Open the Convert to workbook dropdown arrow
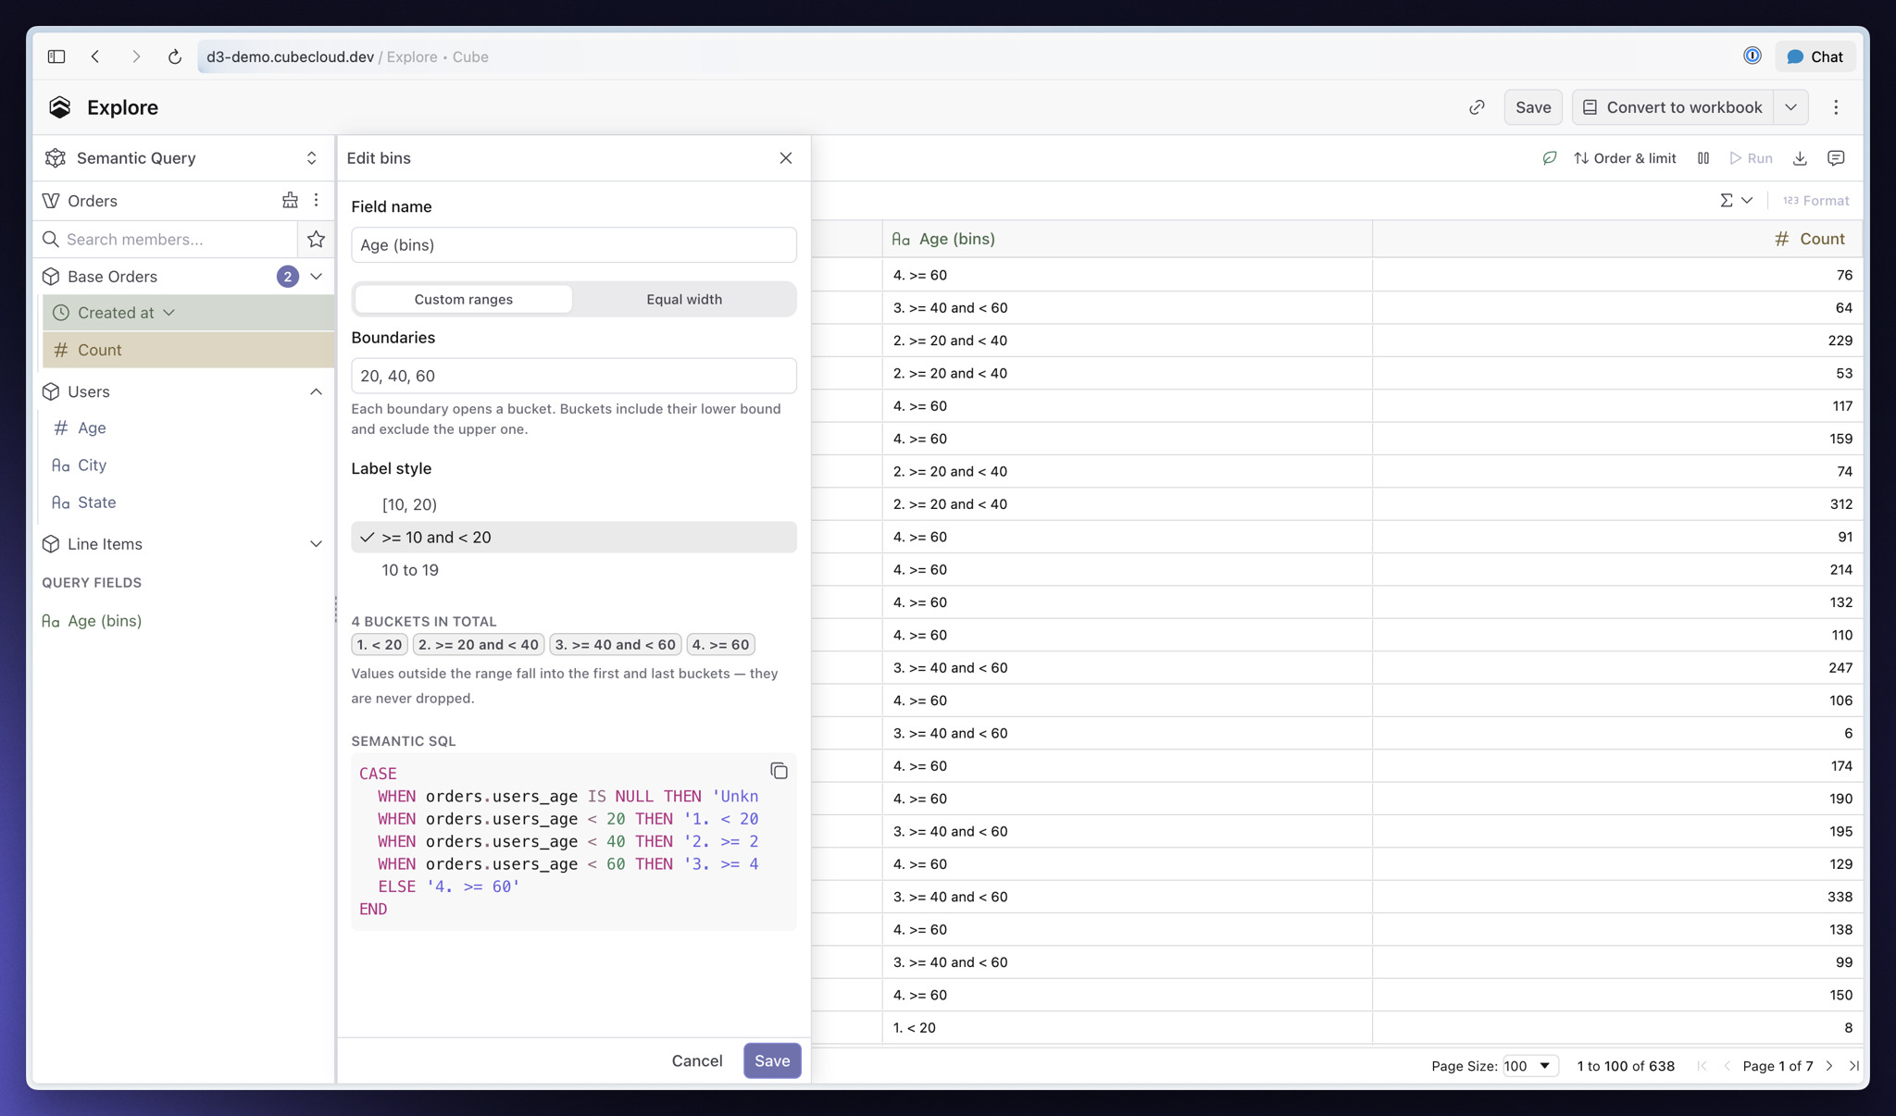Screen dimensions: 1896x1116 pyautogui.click(x=1790, y=107)
